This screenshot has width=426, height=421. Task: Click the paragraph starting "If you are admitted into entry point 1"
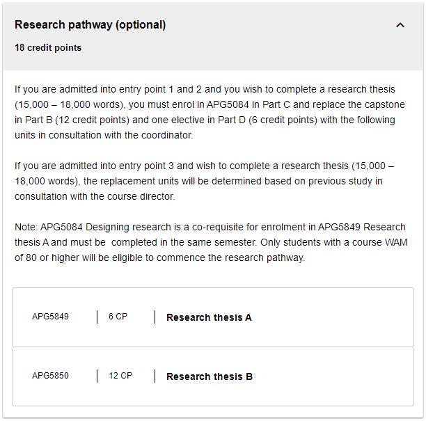[209, 112]
